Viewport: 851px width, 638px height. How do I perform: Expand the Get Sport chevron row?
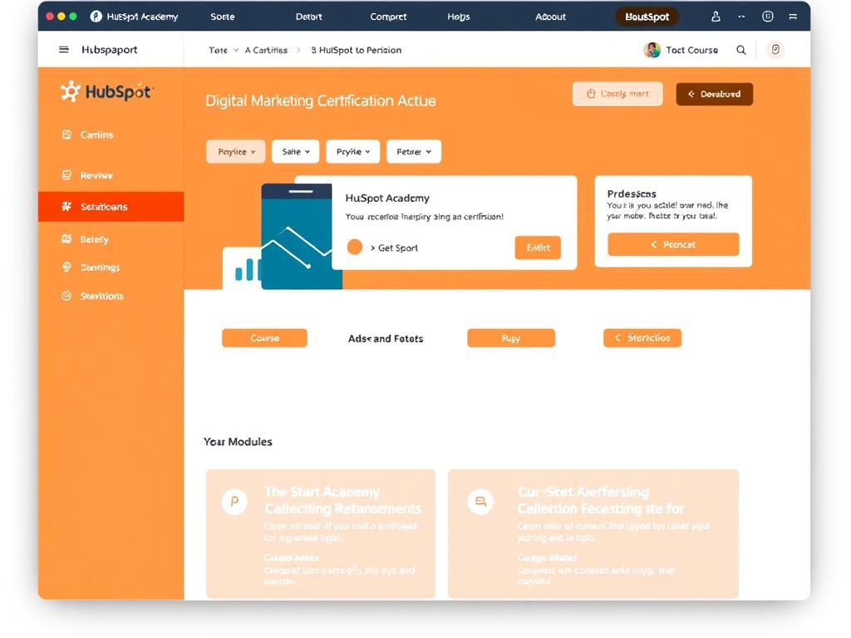394,248
